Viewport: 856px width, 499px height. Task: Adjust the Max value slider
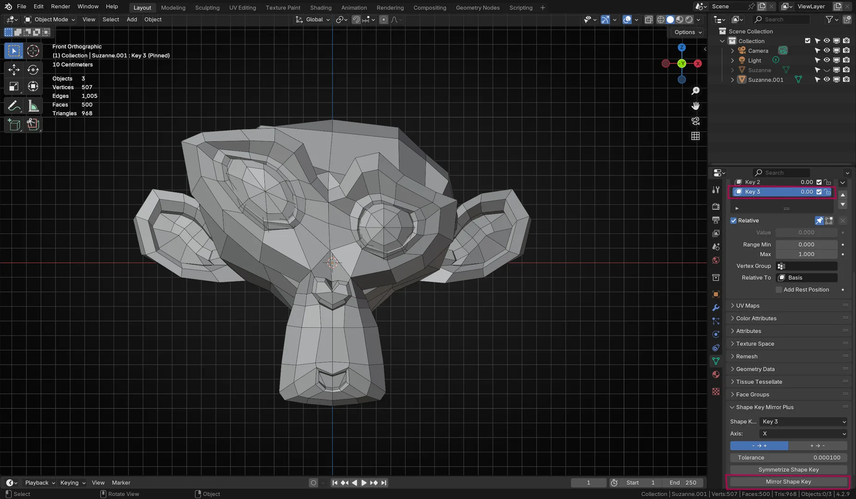(x=807, y=254)
